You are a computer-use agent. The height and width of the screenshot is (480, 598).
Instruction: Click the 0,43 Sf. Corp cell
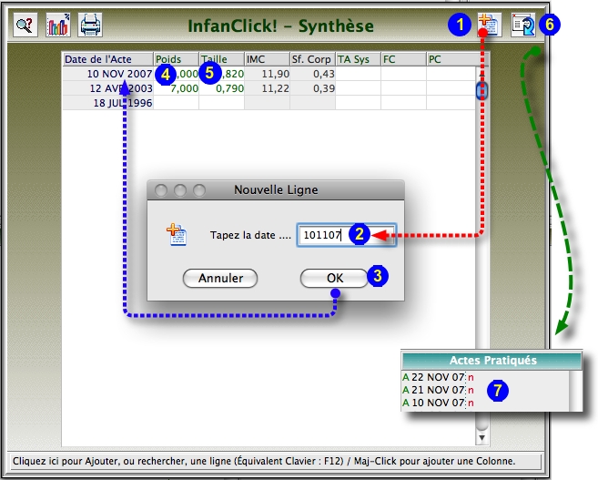(312, 74)
